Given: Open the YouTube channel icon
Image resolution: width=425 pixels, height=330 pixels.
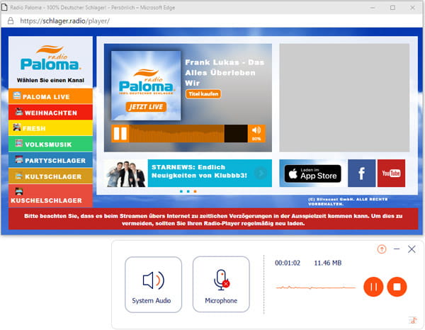Looking at the screenshot, I should [391, 173].
